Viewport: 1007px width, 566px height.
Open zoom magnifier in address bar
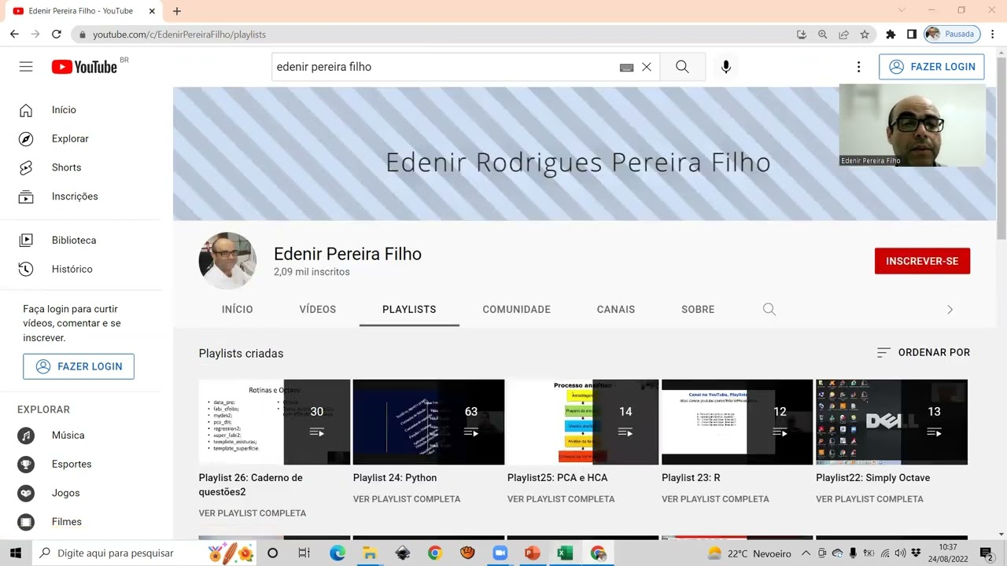pos(822,35)
